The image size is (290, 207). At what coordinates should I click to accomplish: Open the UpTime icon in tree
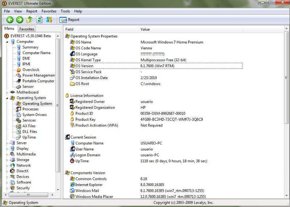click(x=19, y=137)
